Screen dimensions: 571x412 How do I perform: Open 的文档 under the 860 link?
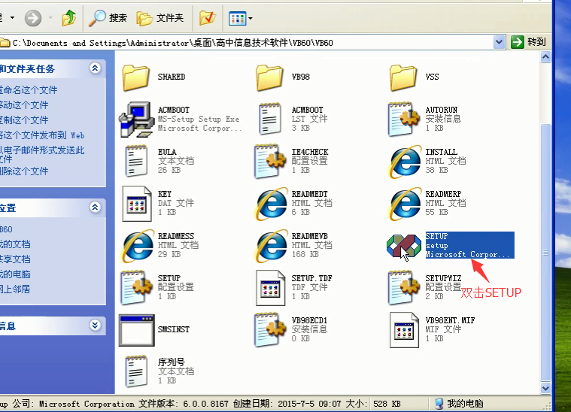pos(15,244)
